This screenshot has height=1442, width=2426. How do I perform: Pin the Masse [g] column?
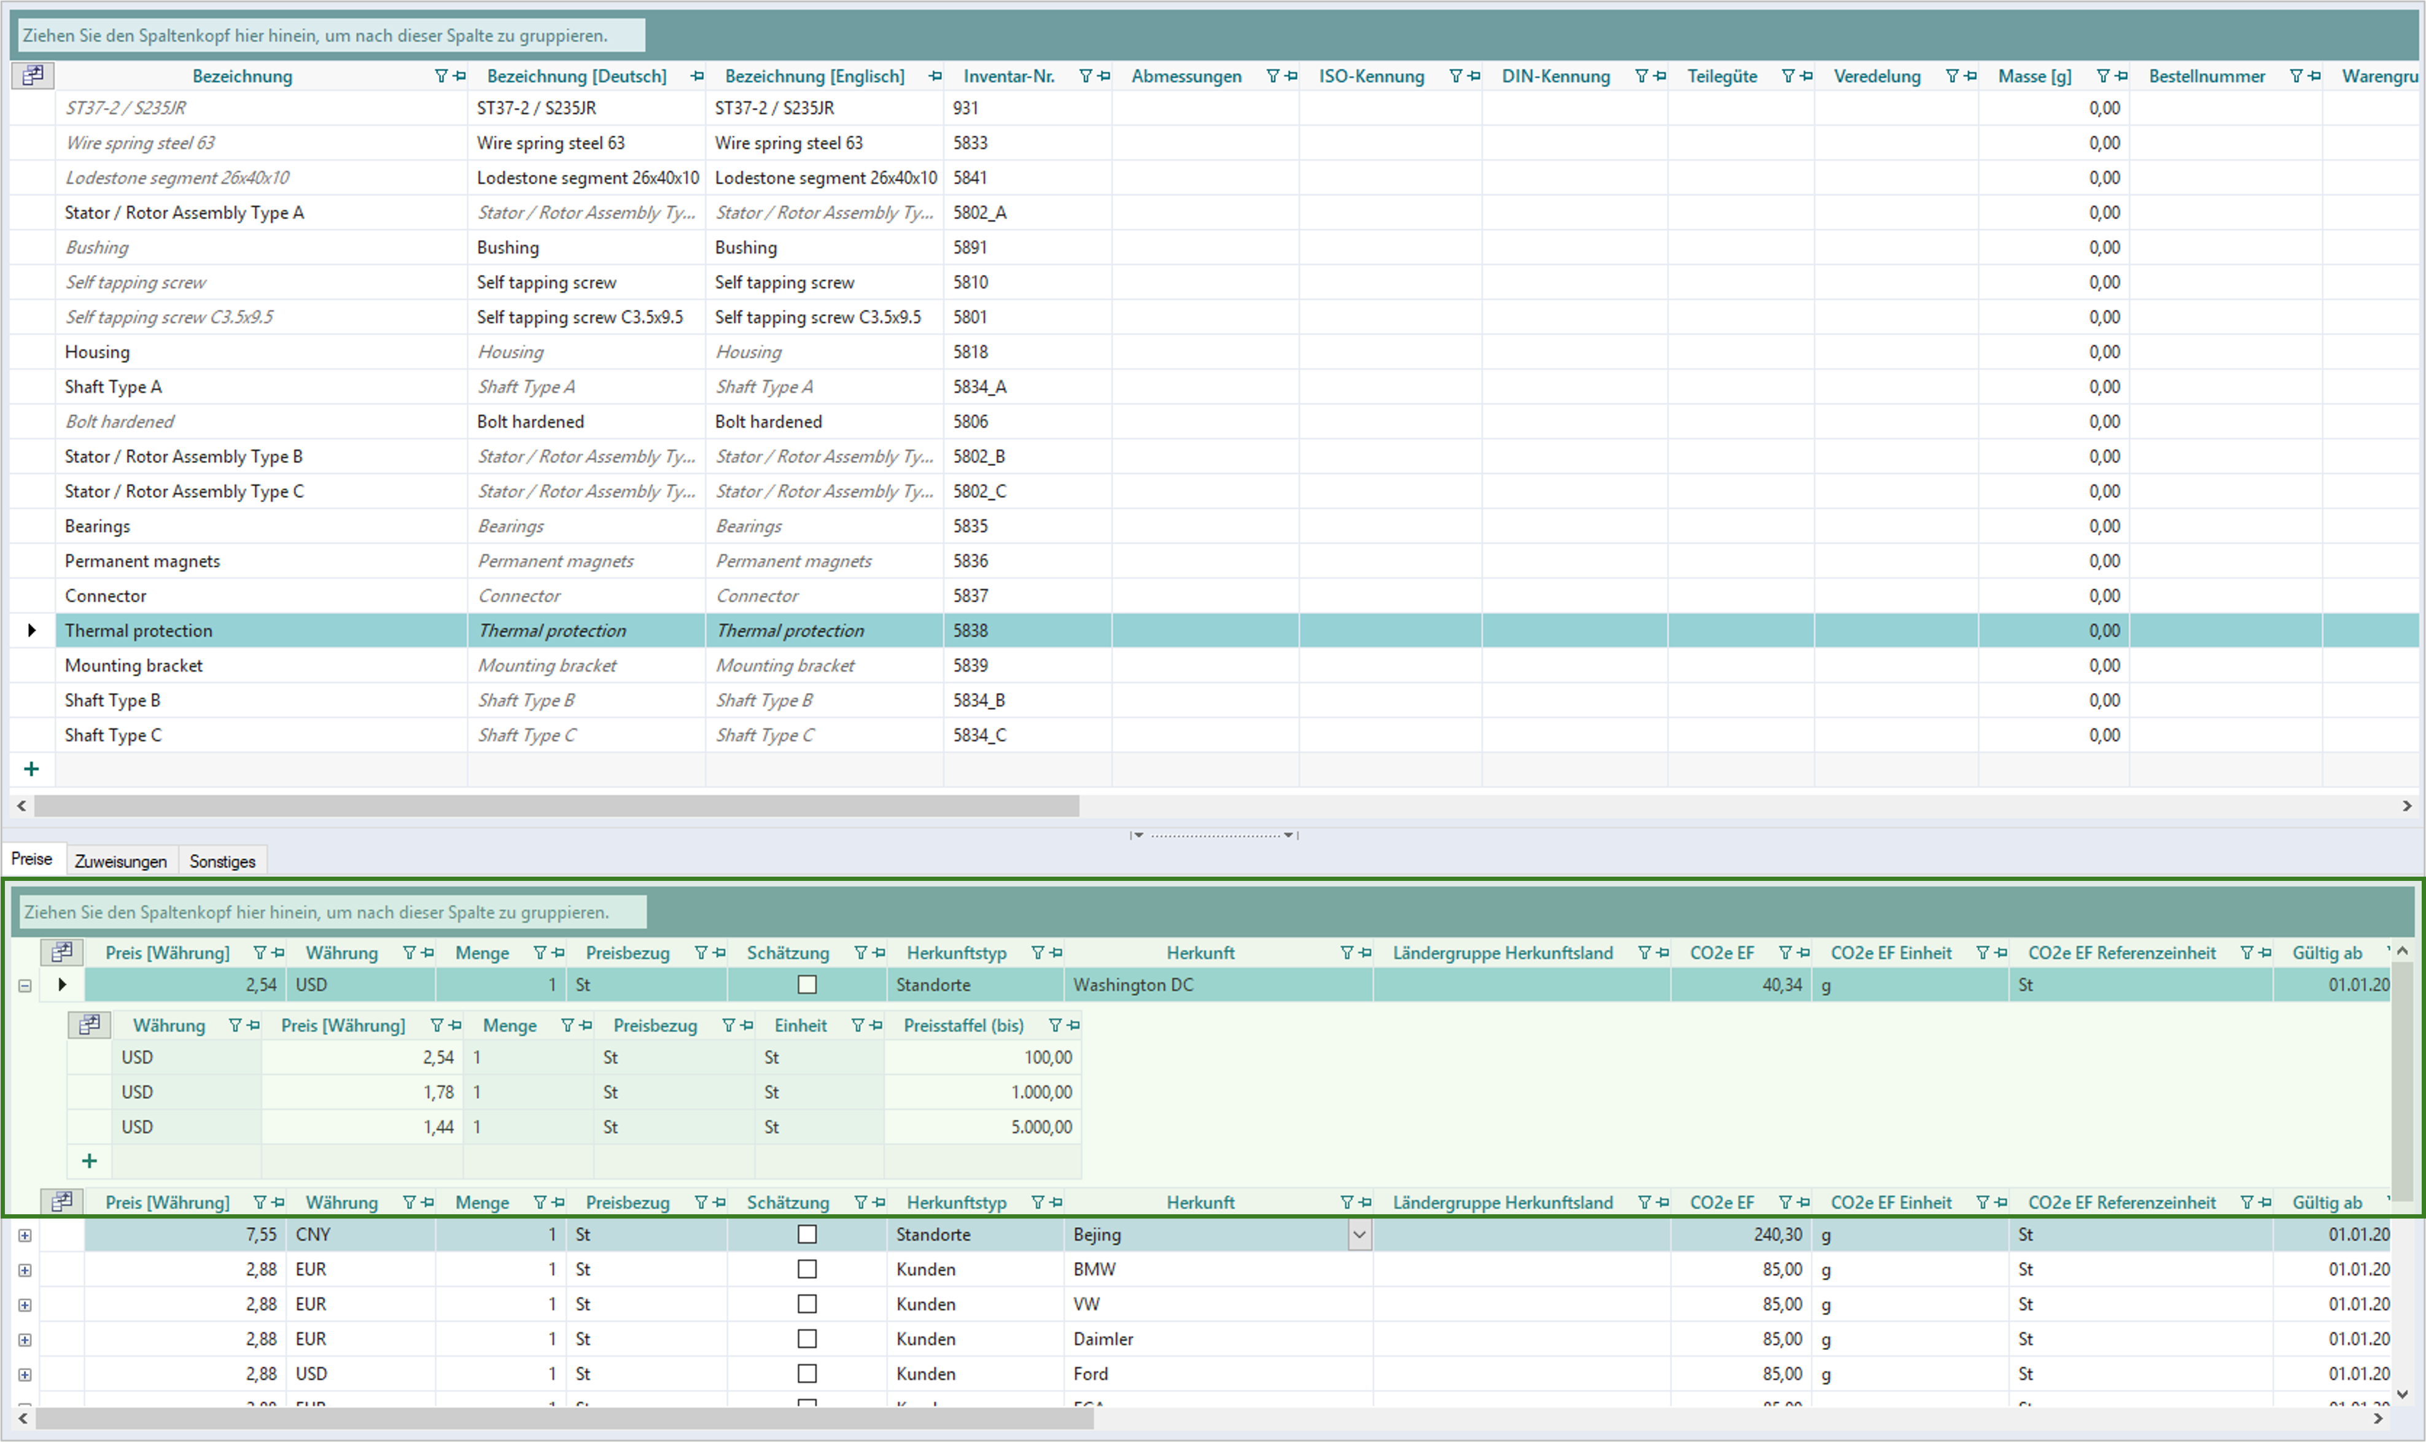click(2121, 76)
